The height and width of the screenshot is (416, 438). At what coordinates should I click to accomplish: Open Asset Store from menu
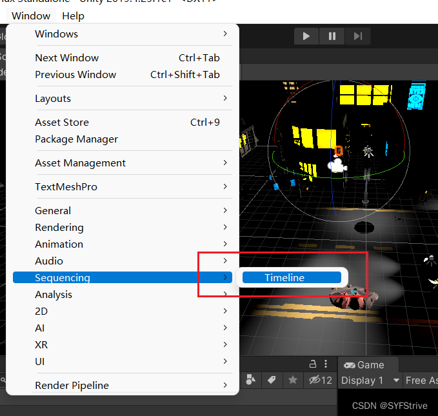click(x=123, y=123)
